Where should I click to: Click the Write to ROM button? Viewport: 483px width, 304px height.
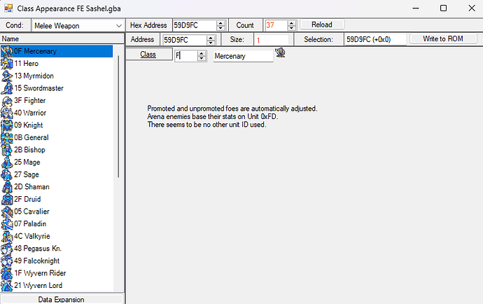tap(444, 39)
